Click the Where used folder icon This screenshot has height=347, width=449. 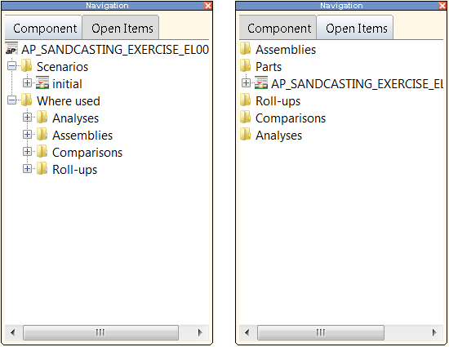27,100
